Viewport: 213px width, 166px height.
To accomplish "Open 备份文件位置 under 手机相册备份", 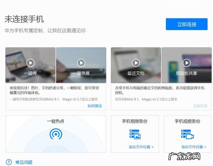I will 141,147.
